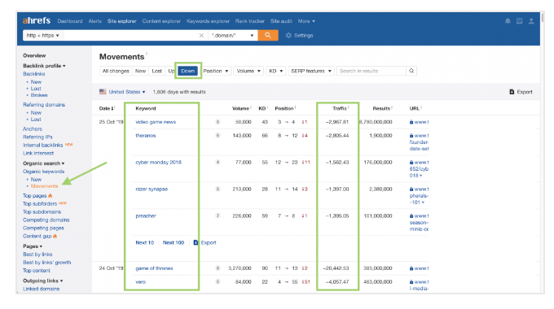Open the SERP features filter dropdown
Image resolution: width=554 pixels, height=309 pixels.
point(311,71)
